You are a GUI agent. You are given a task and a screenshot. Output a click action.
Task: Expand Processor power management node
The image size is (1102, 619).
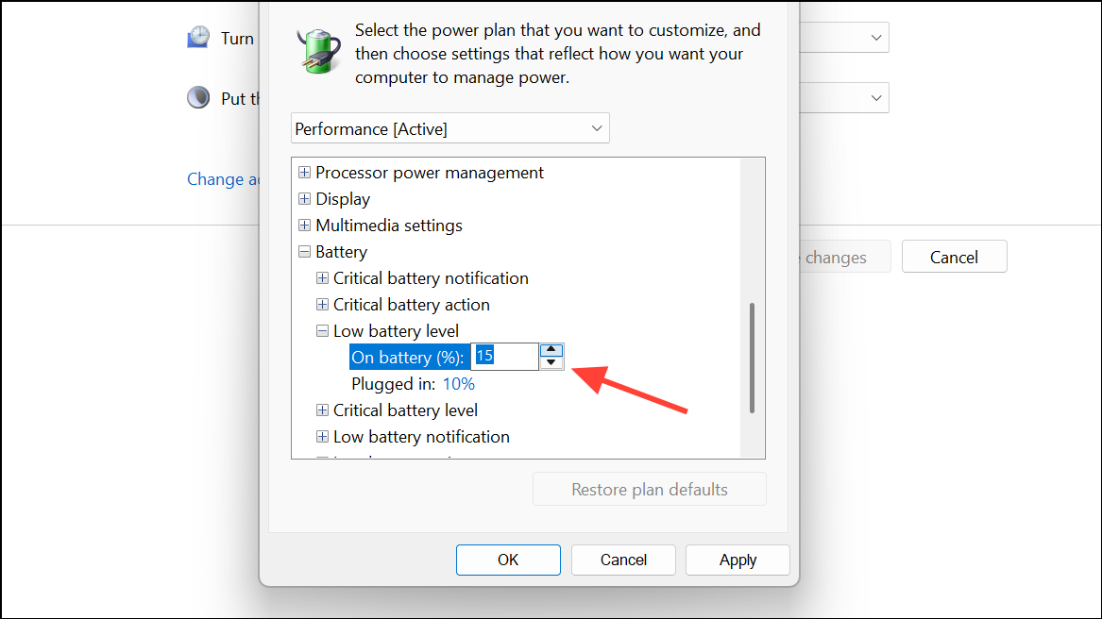pyautogui.click(x=304, y=172)
